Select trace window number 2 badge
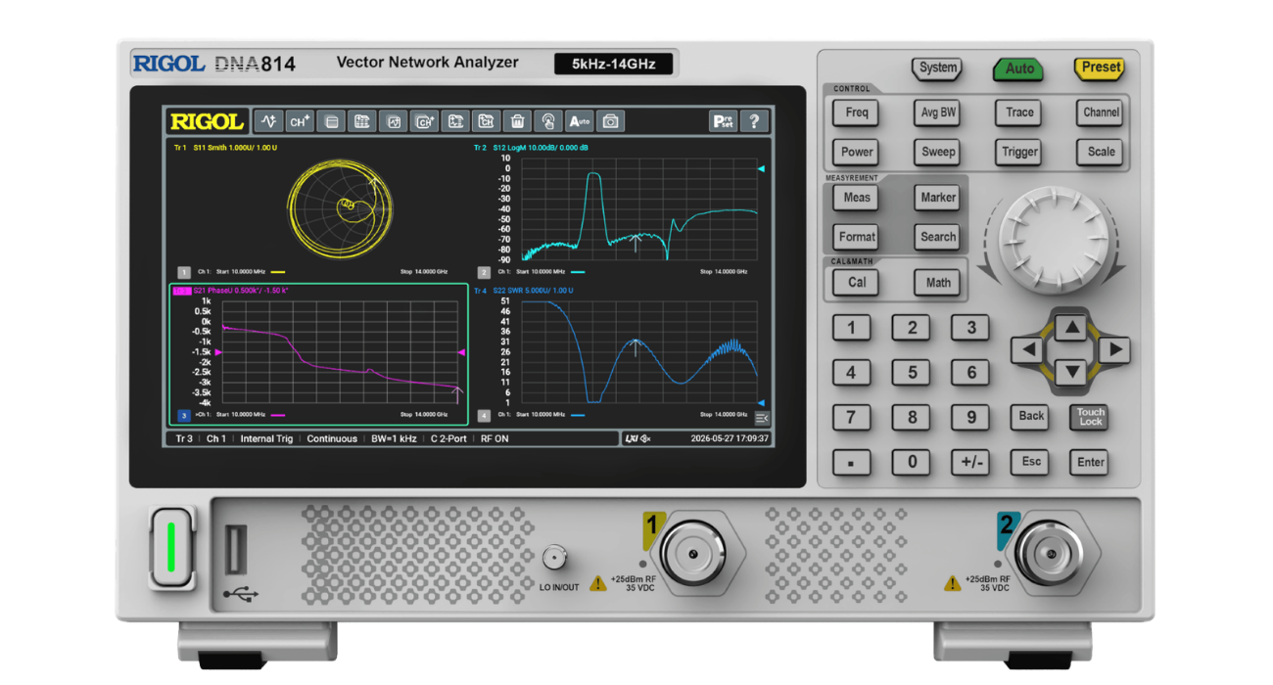Image resolution: width=1273 pixels, height=685 pixels. point(484,272)
